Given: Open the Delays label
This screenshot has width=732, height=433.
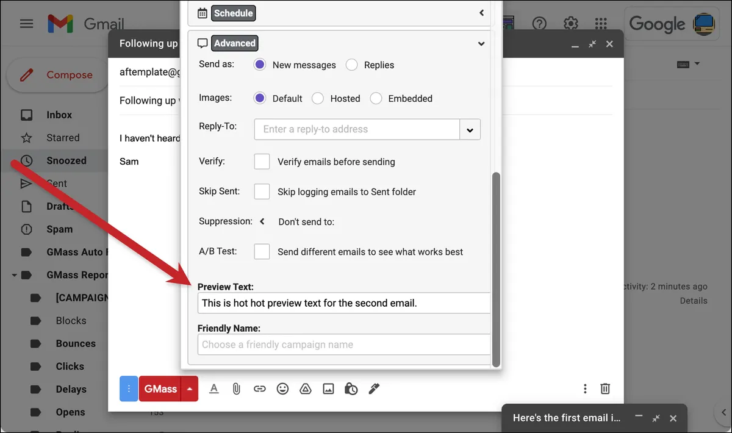Looking at the screenshot, I should pyautogui.click(x=71, y=389).
